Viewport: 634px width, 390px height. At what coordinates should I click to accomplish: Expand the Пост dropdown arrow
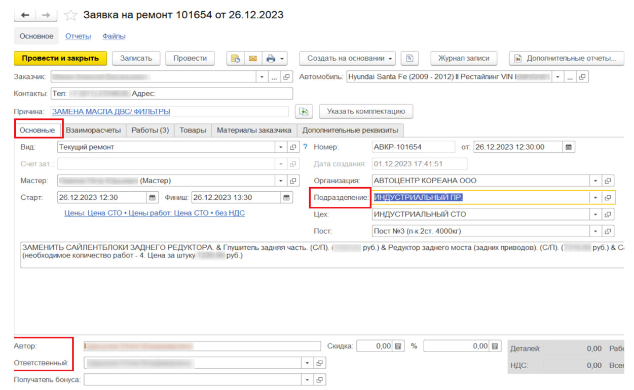(x=596, y=231)
